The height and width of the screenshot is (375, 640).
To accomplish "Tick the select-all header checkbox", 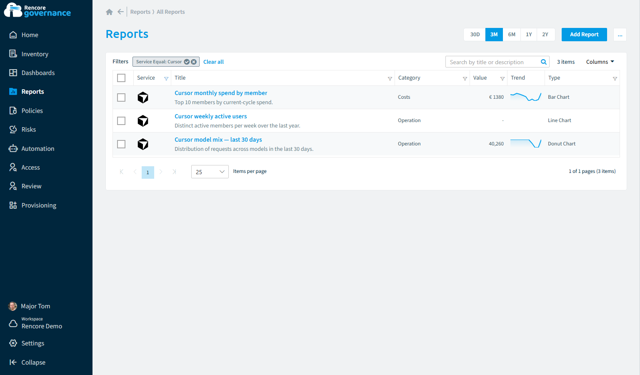I will (x=121, y=78).
